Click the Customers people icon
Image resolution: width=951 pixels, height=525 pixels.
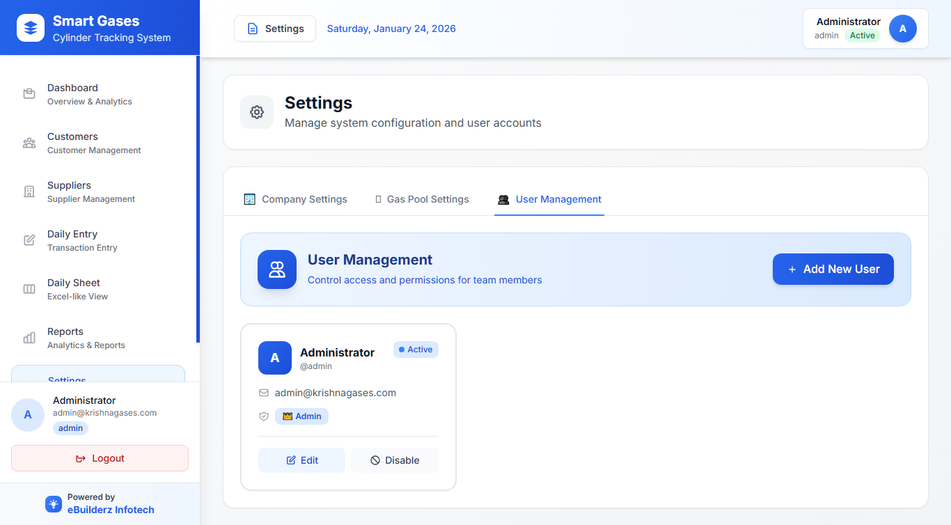(29, 143)
